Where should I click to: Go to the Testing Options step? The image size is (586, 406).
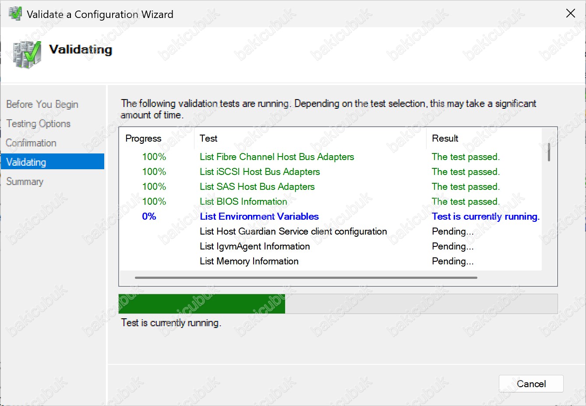[39, 124]
